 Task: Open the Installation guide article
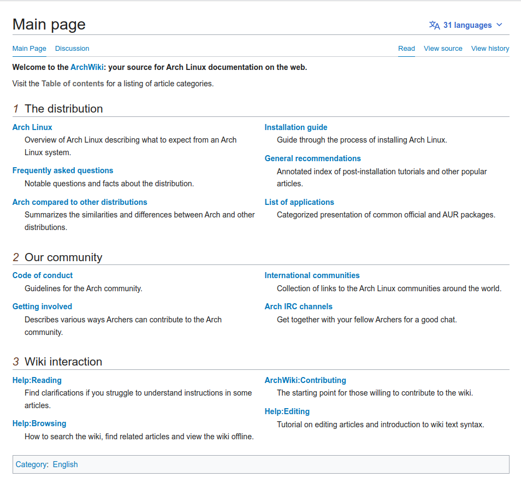(296, 127)
